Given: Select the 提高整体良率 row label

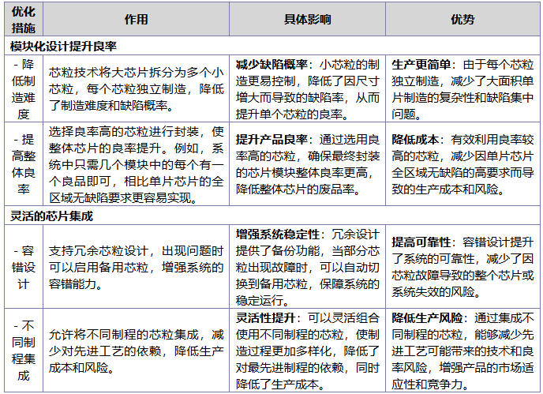Looking at the screenshot, I should pyautogui.click(x=24, y=162).
